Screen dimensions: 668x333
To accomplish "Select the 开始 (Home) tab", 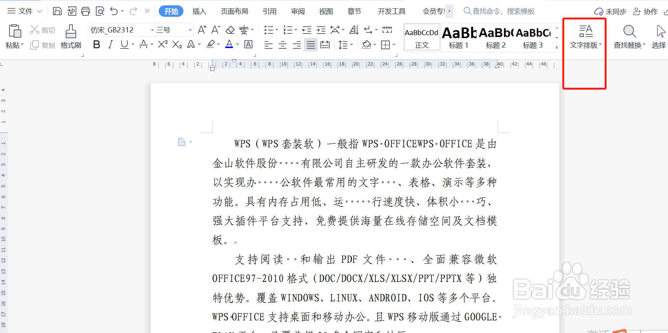I will 171,11.
